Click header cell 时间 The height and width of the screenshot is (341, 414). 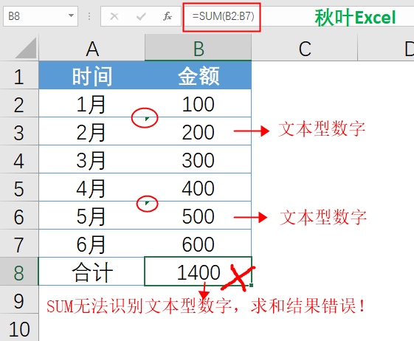[x=92, y=75]
